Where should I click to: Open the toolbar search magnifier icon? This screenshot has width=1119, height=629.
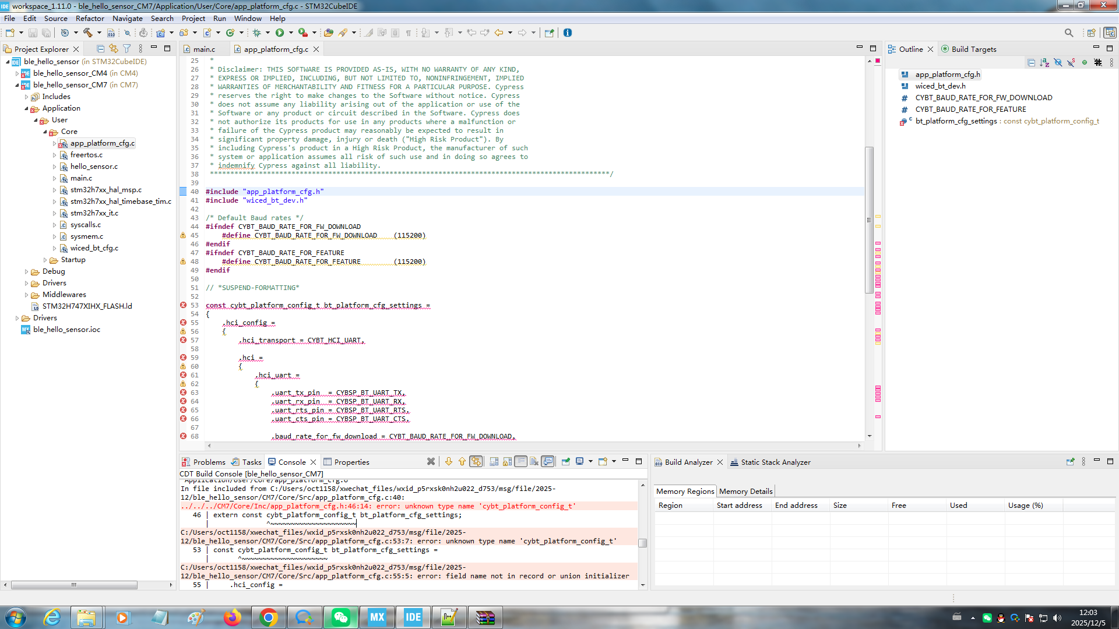tap(1068, 33)
